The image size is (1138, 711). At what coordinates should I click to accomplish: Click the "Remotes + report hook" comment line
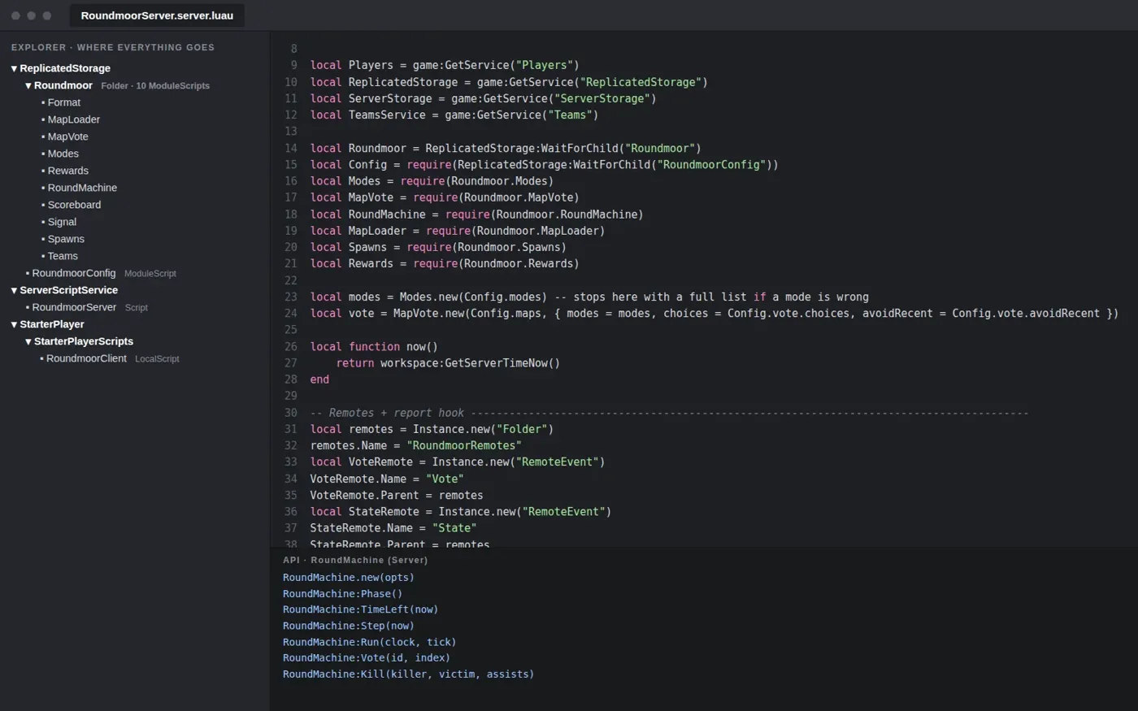[669, 413]
